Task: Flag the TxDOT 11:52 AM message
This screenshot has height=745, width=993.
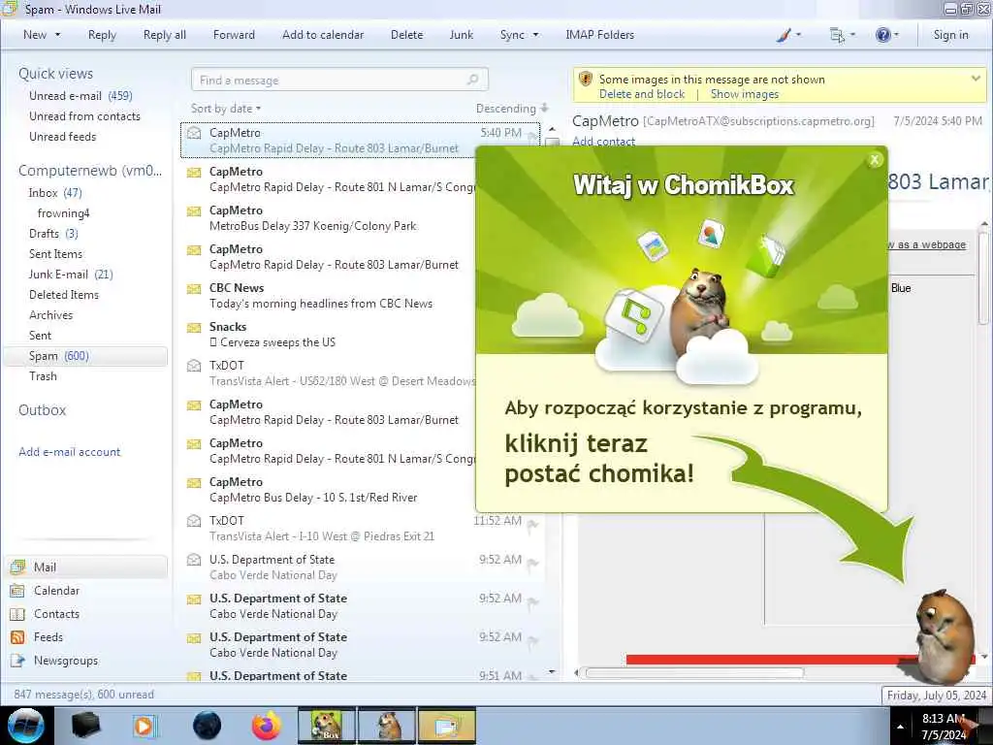Action: tap(532, 525)
